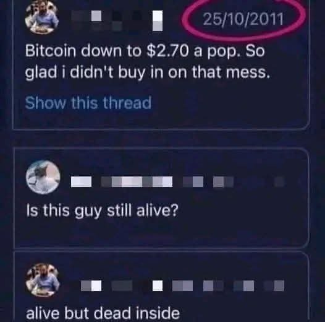Select the quoted tweet card with the Bitcoin post

tap(161, 64)
